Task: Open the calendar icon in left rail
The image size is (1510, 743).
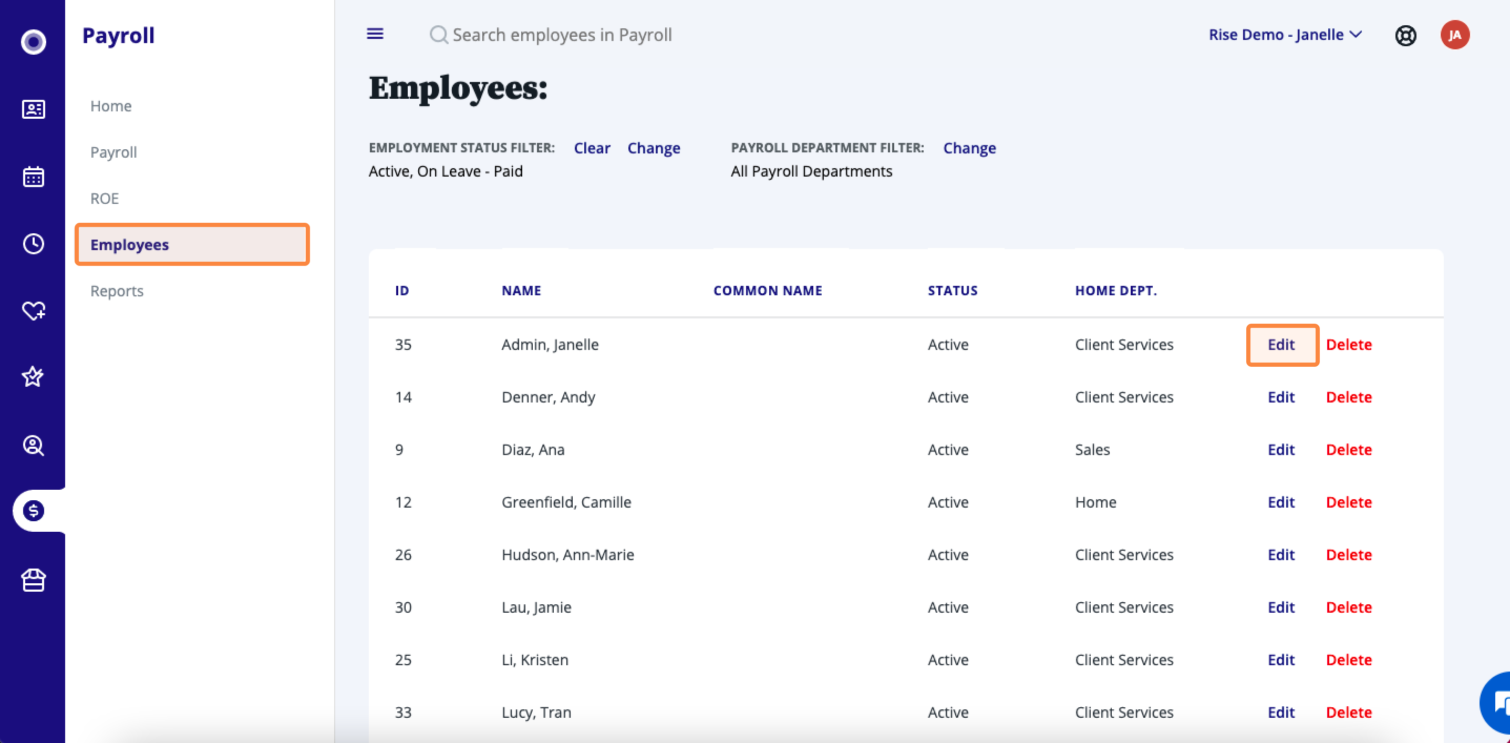Action: pyautogui.click(x=34, y=177)
